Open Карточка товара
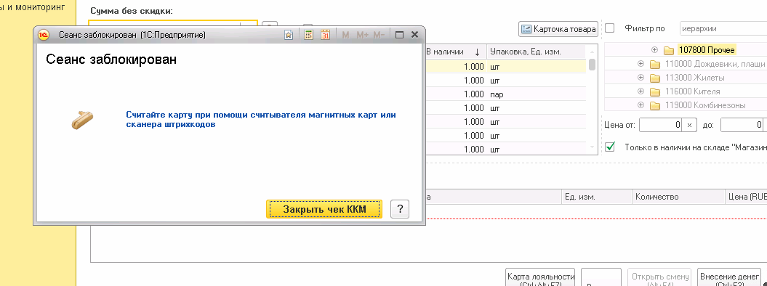This screenshot has width=767, height=286. pyautogui.click(x=558, y=29)
